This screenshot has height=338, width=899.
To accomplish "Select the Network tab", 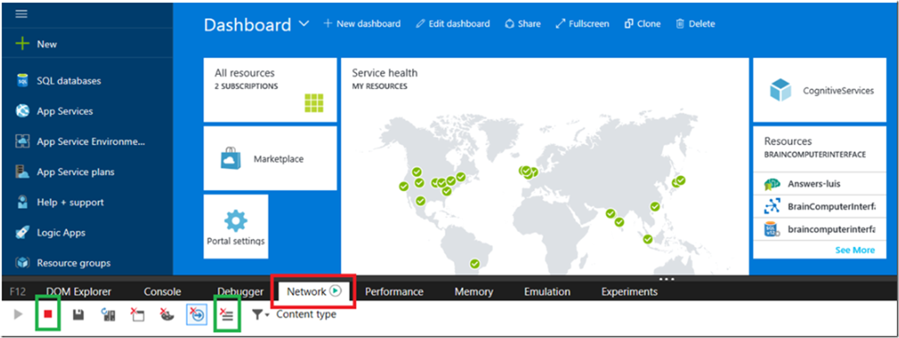I will coord(313,291).
